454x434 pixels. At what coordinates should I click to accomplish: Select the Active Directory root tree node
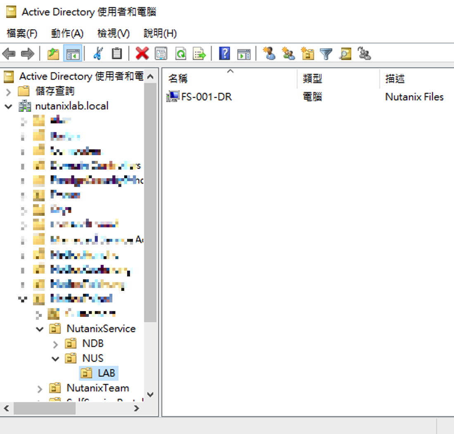(81, 76)
